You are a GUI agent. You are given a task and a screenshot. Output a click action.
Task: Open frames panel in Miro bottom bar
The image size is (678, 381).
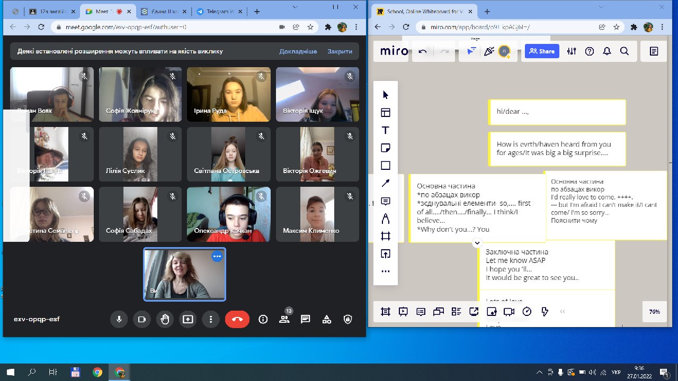click(386, 312)
